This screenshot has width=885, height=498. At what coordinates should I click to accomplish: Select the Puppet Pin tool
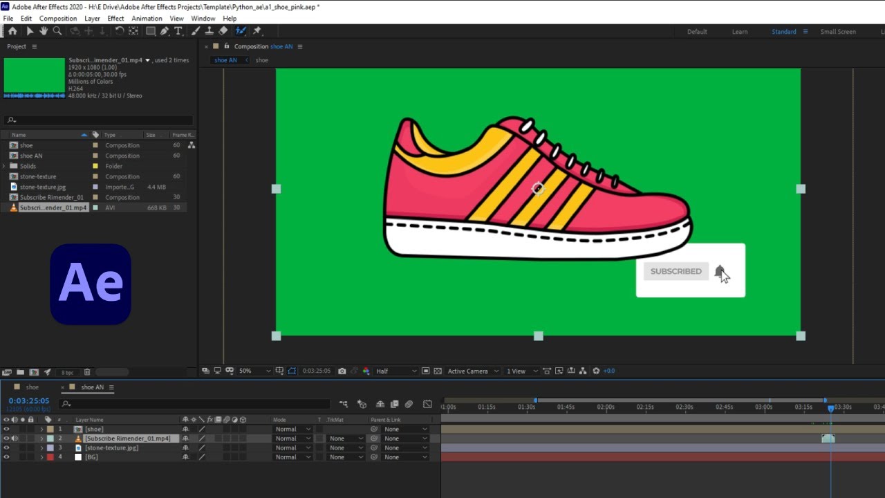[x=257, y=31]
